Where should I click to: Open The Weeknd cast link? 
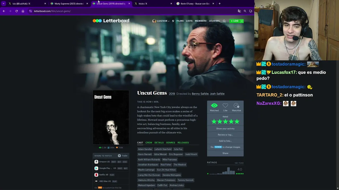pyautogui.click(x=180, y=165)
